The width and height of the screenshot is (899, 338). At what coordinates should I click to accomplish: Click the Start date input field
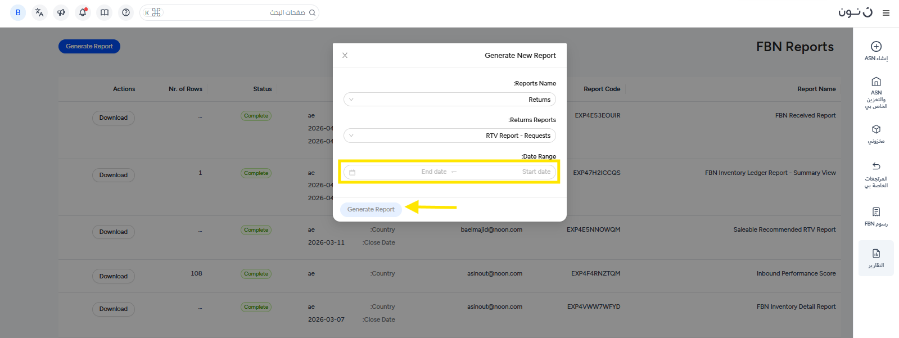(528, 172)
